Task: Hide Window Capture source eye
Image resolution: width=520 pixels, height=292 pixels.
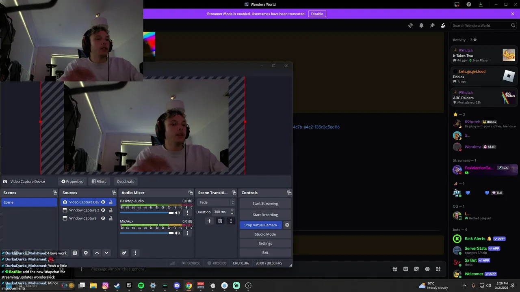Action: (103, 218)
